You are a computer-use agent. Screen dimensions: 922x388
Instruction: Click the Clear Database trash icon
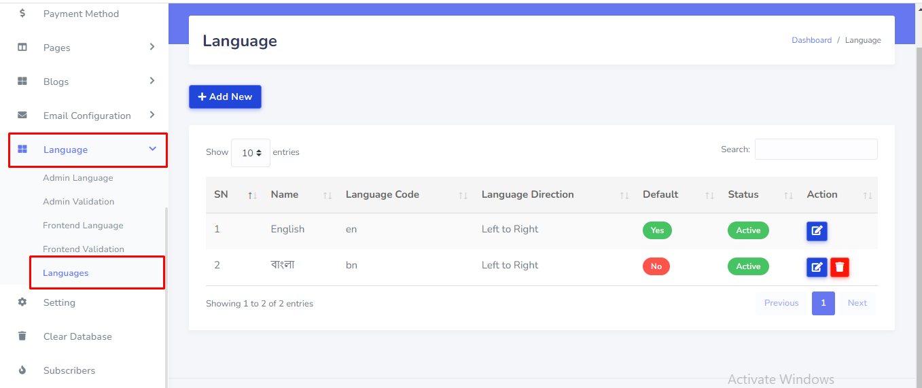(x=22, y=336)
